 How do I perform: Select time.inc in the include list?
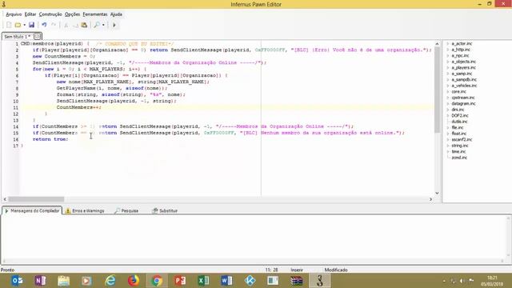pyautogui.click(x=458, y=151)
